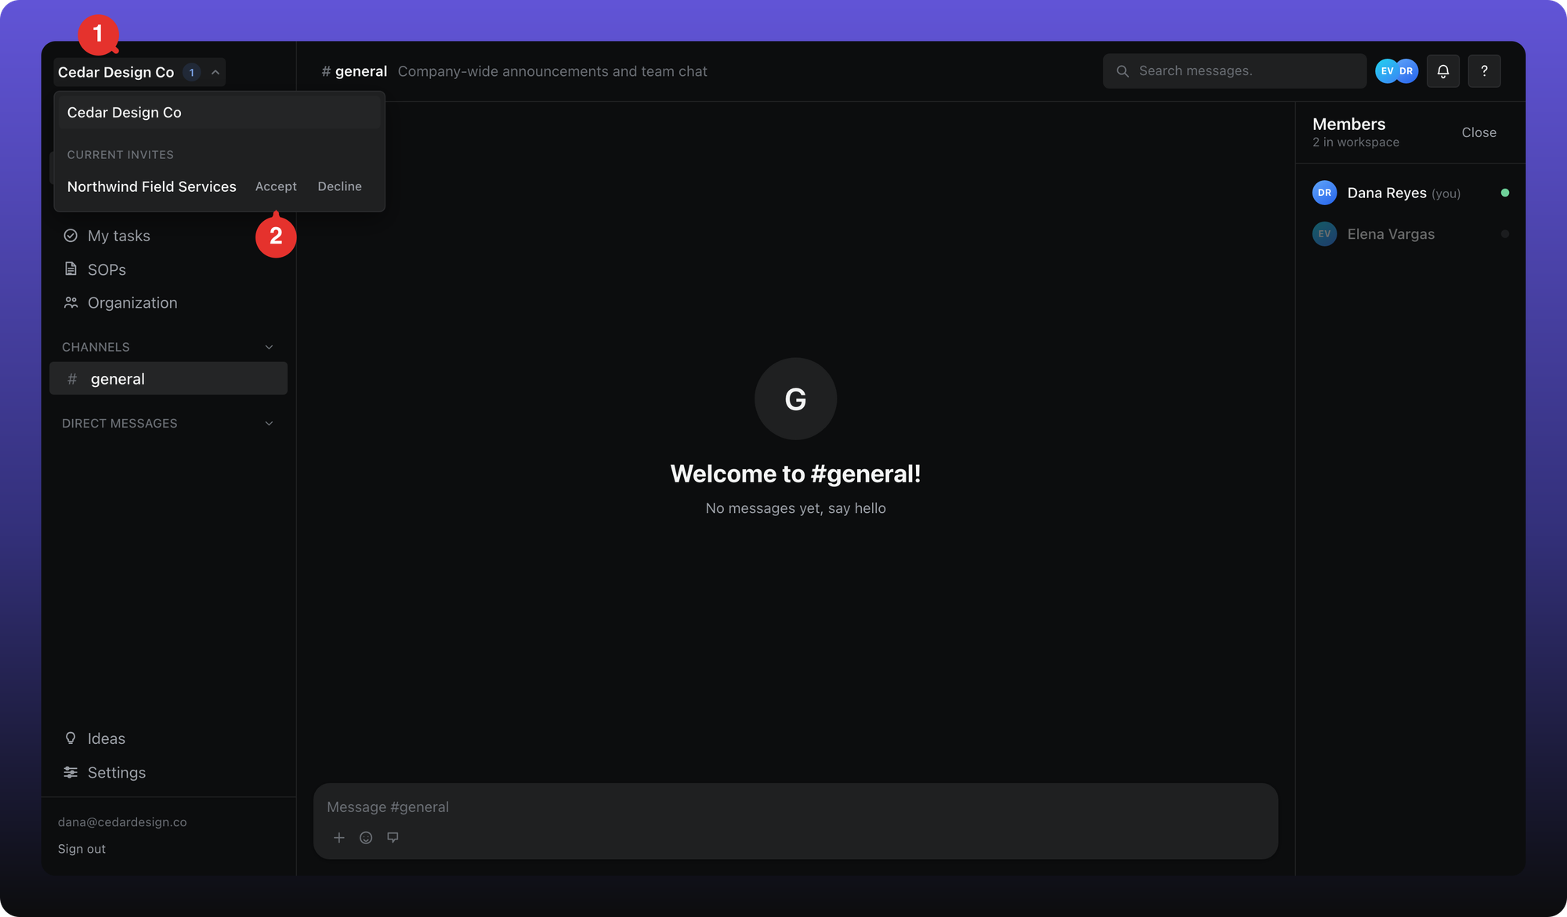Image resolution: width=1567 pixels, height=917 pixels.
Task: Sign out of the account
Action: pyautogui.click(x=81, y=849)
